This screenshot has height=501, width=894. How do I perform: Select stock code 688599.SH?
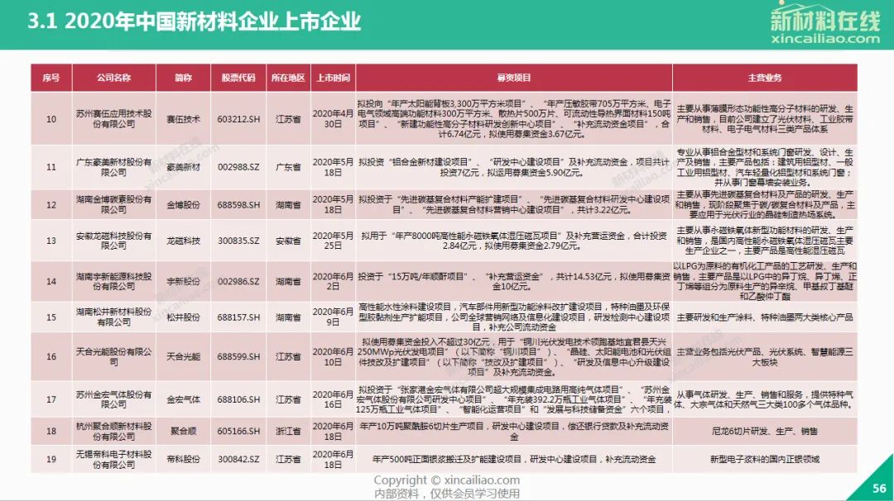[238, 356]
